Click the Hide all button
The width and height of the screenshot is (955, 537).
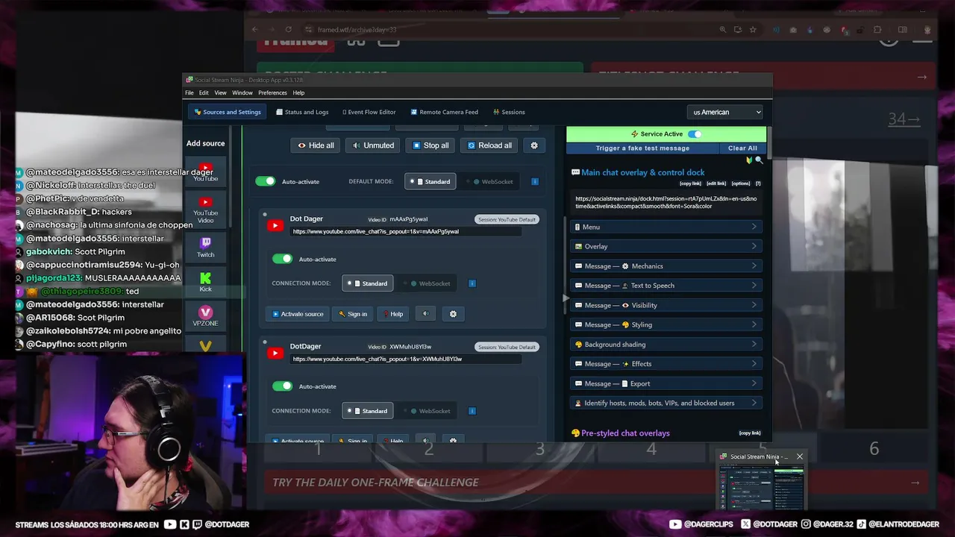(316, 145)
